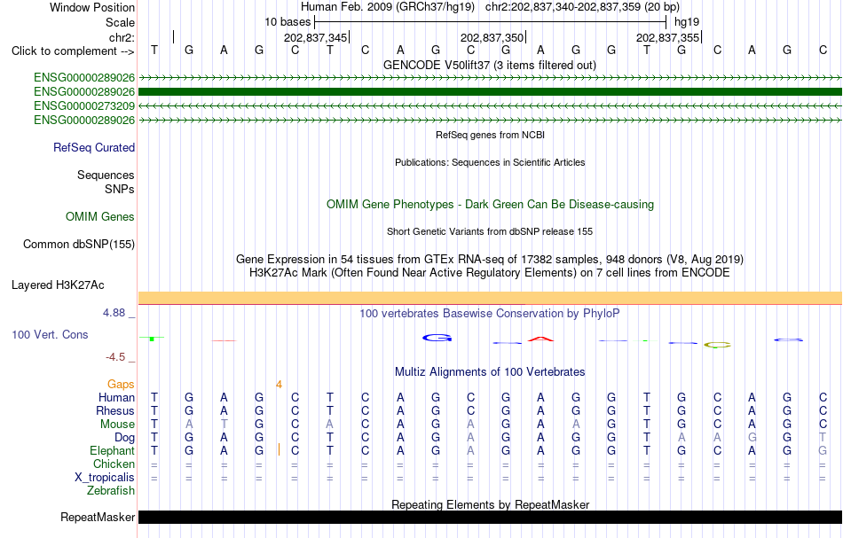Click the solid dark green ENSG00000289026 exon bar

491,92
